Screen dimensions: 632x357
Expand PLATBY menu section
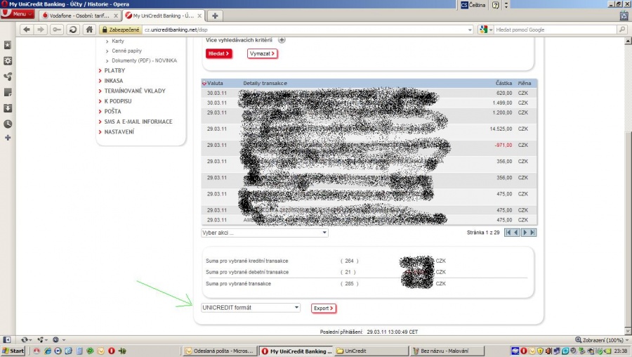[x=114, y=70]
